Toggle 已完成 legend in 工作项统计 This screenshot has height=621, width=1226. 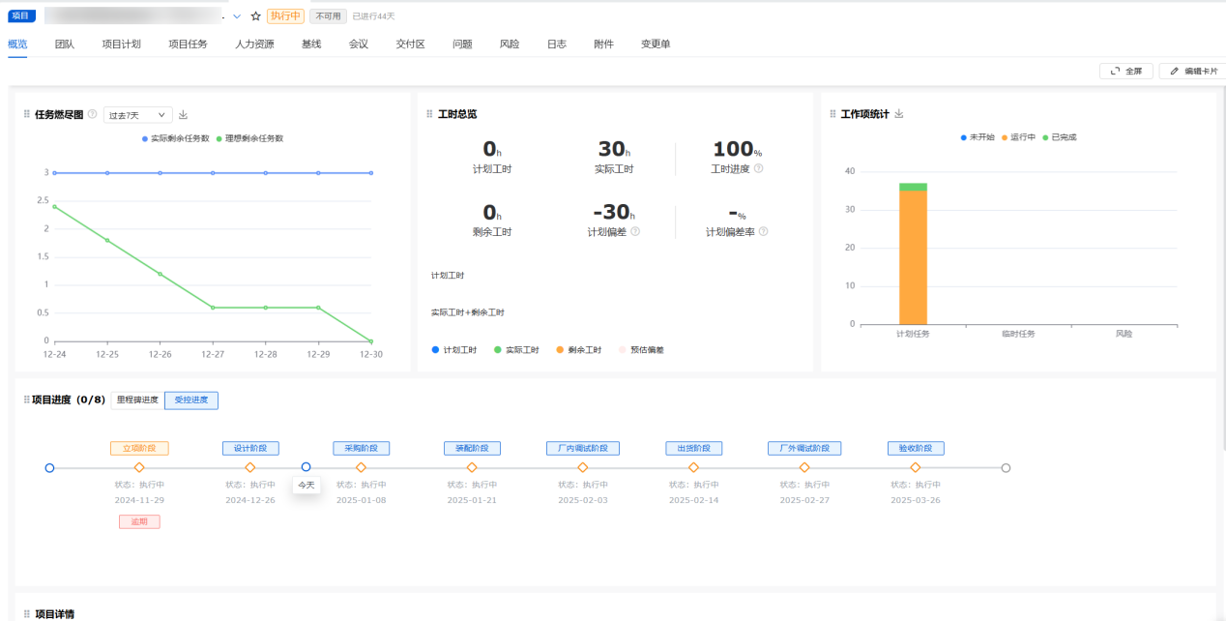pyautogui.click(x=1059, y=137)
